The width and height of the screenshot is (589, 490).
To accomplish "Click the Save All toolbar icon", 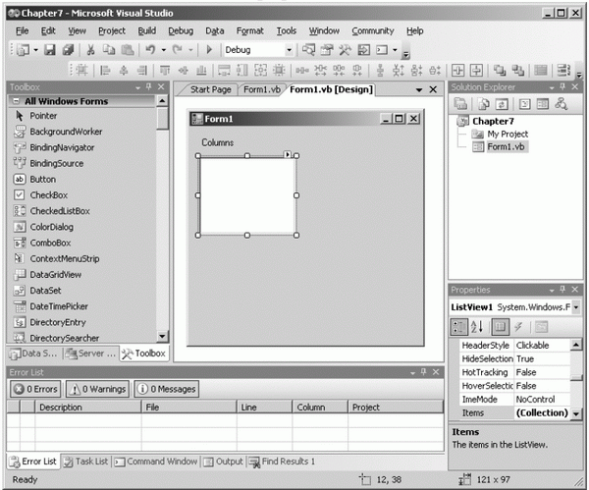I will click(68, 50).
